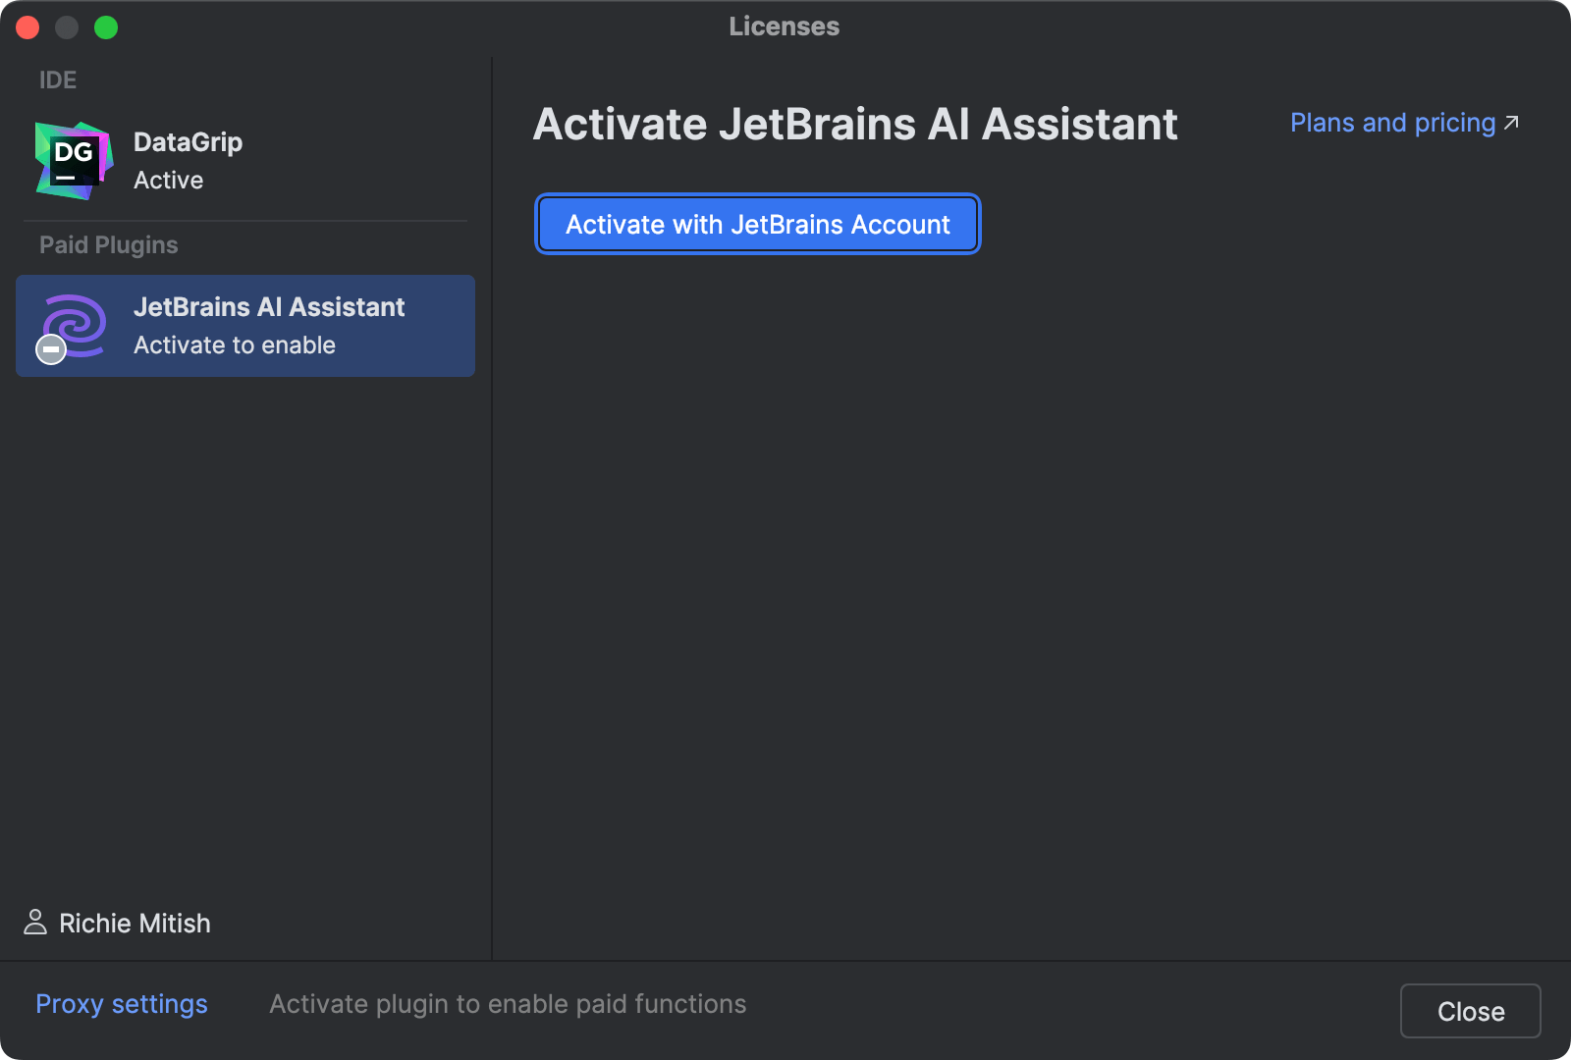Viewport: 1571px width, 1060px height.
Task: Click the user profile icon beside Richie Mitish
Action: (x=36, y=922)
